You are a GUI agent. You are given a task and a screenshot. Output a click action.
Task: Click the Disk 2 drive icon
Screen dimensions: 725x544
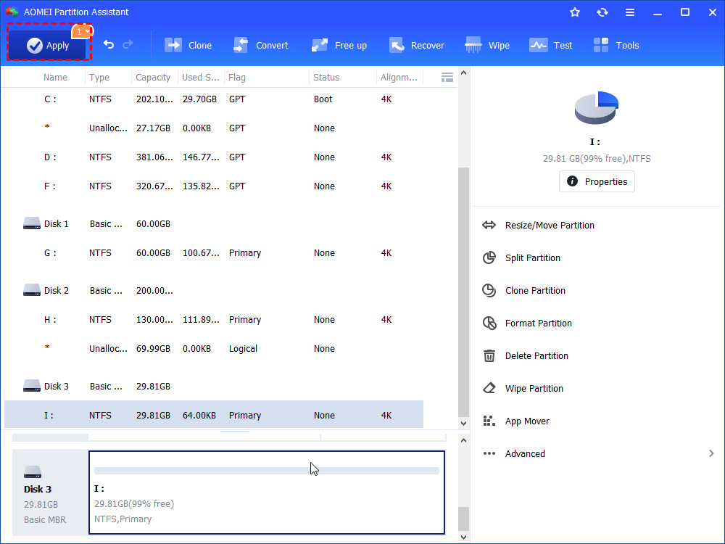point(32,291)
